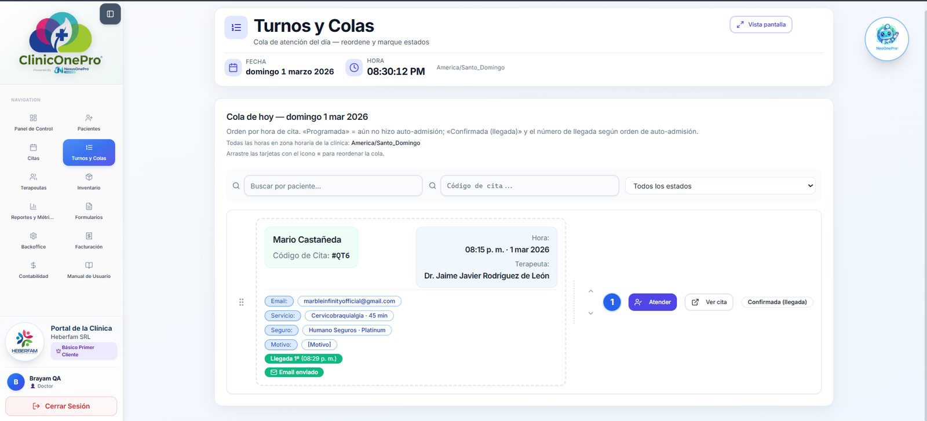The height and width of the screenshot is (421, 927).
Task: Grab the drag handle on Mario Castañeda card
Action: tap(242, 302)
